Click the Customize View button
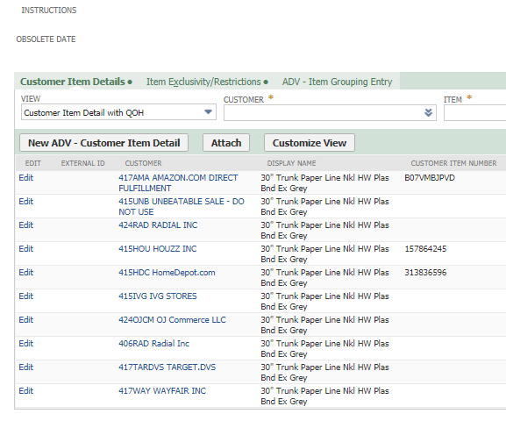 pos(310,143)
